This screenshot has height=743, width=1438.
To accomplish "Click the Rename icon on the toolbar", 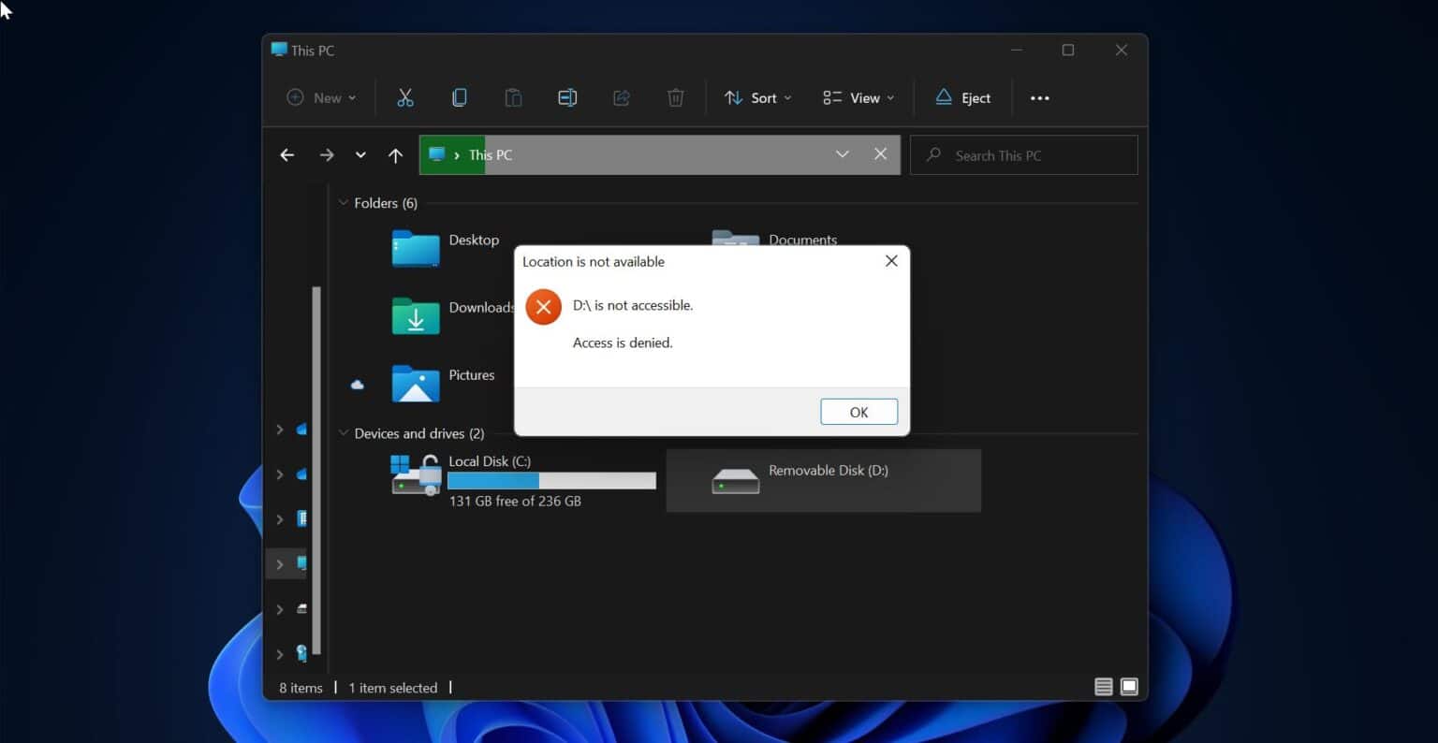I will coord(566,97).
